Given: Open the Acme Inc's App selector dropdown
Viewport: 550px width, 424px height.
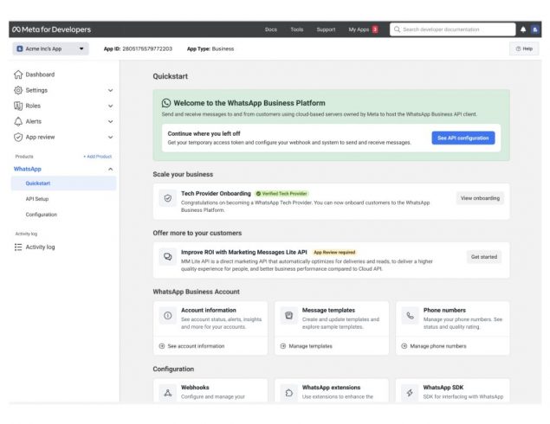Looking at the screenshot, I should (50, 48).
